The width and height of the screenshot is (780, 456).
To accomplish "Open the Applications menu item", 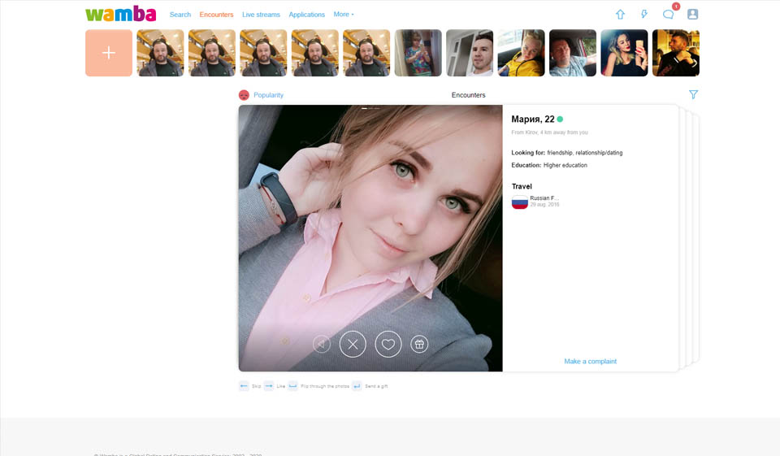I will coord(306,15).
